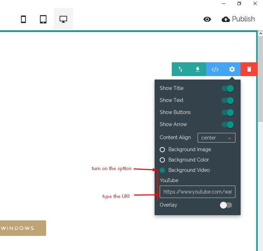The height and width of the screenshot is (251, 263).
Task: Click the move block arrows icon
Action: coord(180,69)
